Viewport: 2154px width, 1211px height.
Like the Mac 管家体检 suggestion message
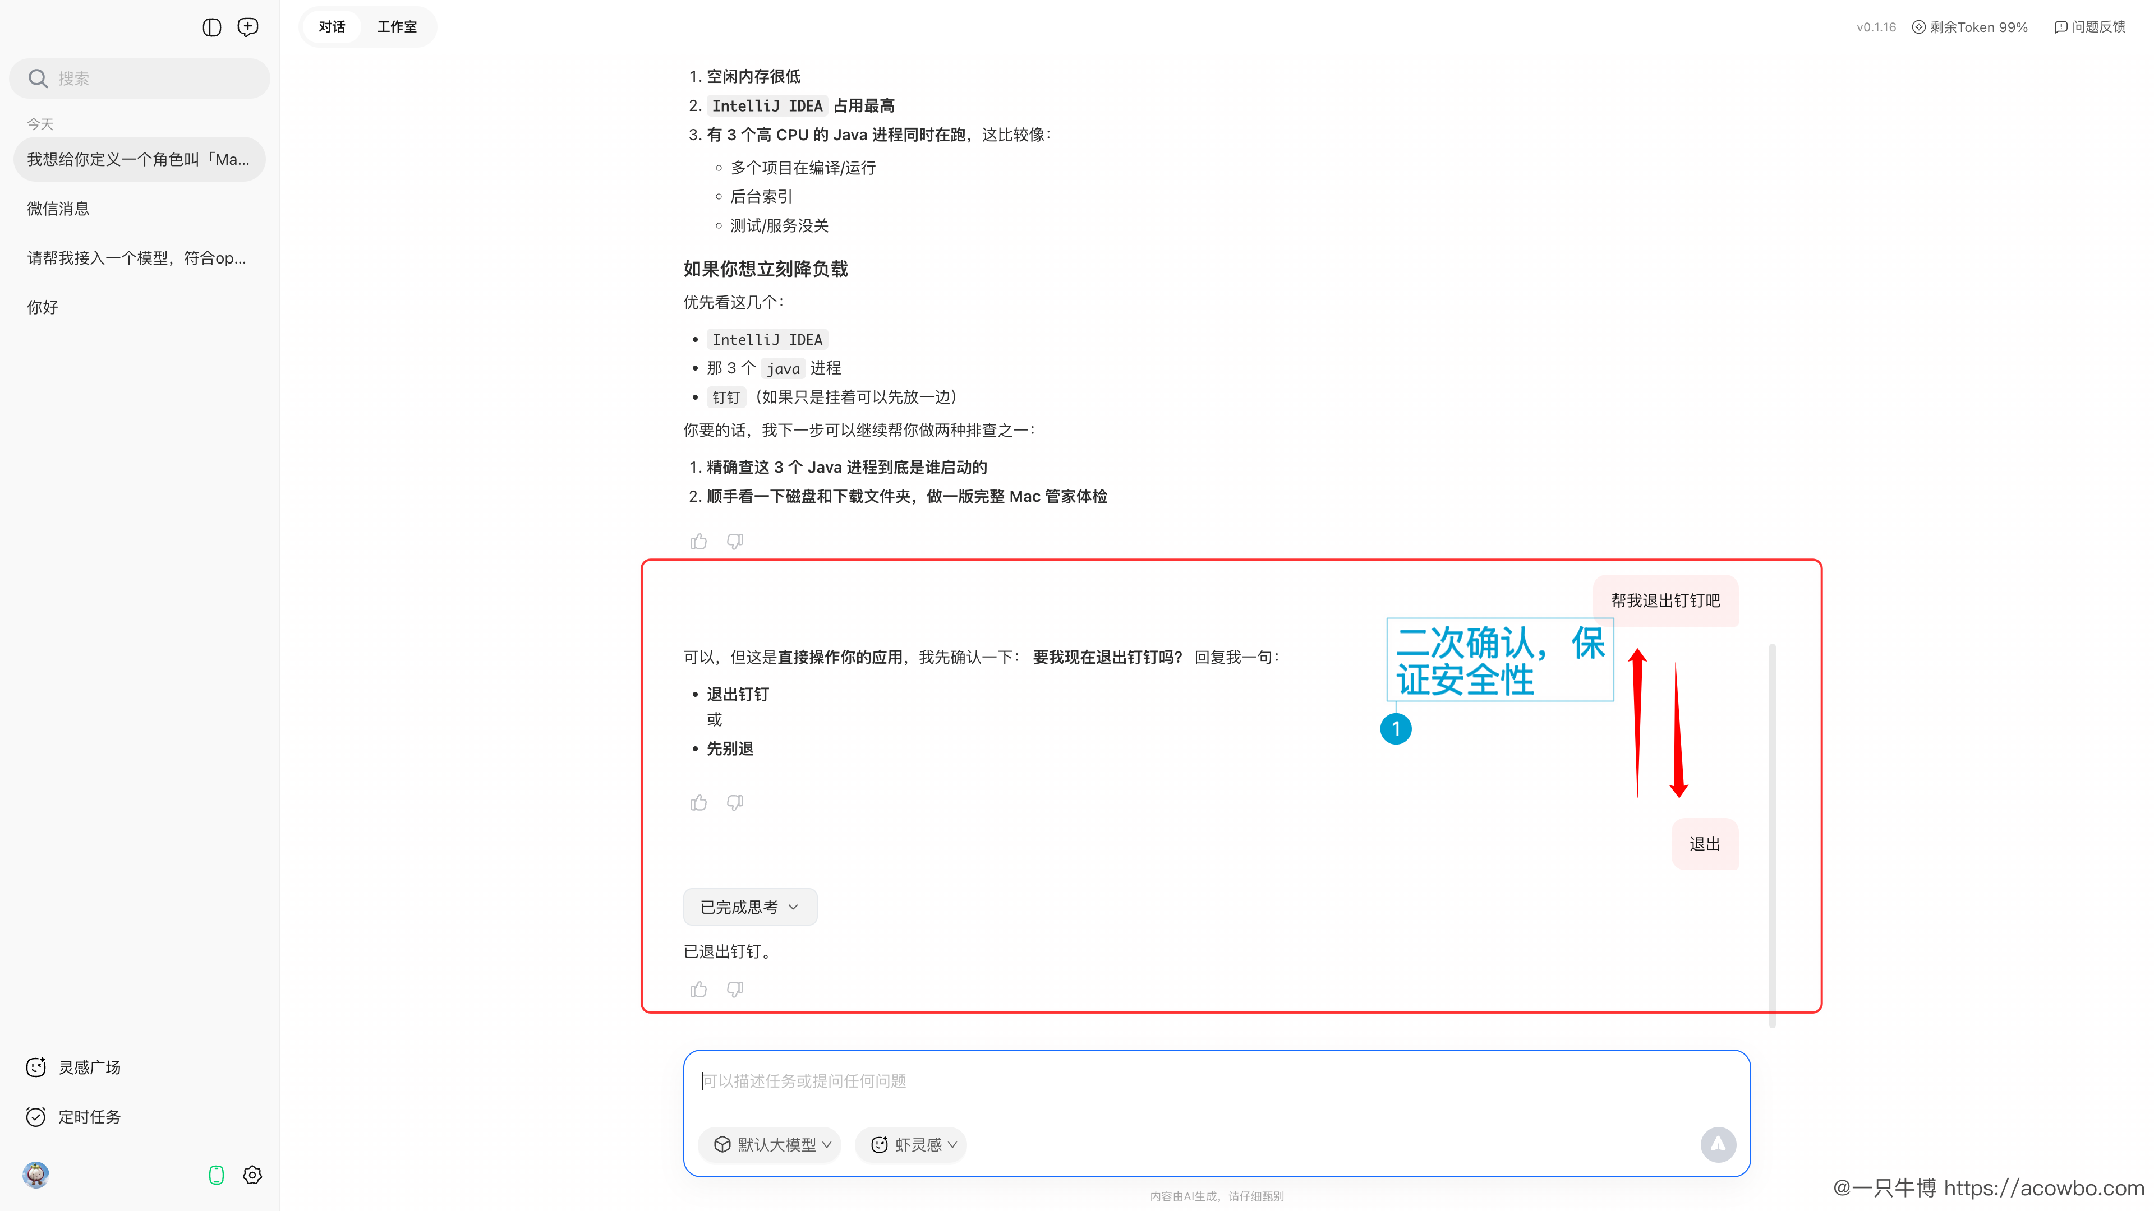698,540
